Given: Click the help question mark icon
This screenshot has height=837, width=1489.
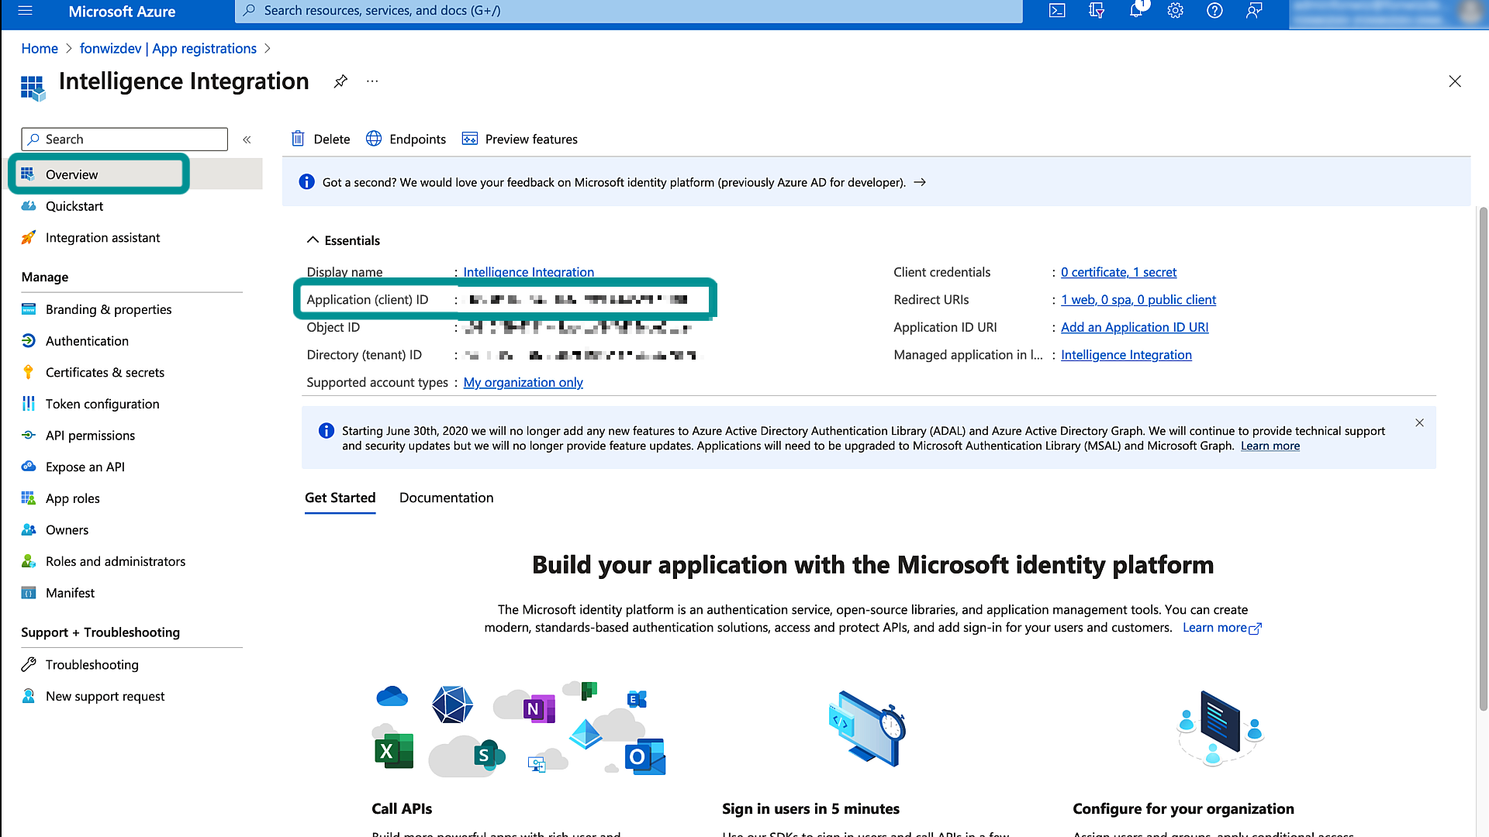Looking at the screenshot, I should tap(1215, 11).
